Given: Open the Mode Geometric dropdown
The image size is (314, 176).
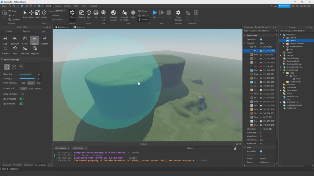Looking at the screenshot, I should [x=60, y=11].
